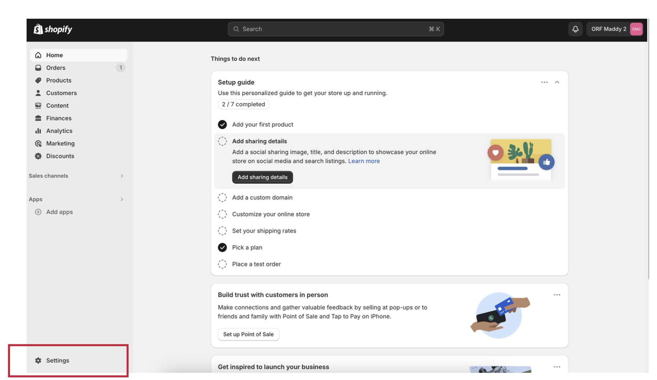Viewport: 657px width, 380px height.
Task: Open Build trust card more options
Action: click(x=557, y=295)
